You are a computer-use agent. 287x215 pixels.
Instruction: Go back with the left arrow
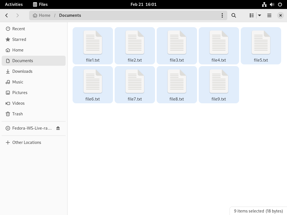7,15
